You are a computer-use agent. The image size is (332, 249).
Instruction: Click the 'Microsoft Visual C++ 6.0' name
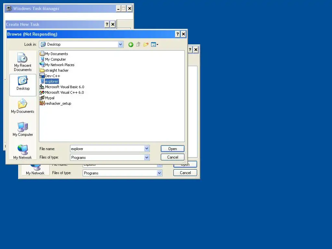point(65,92)
